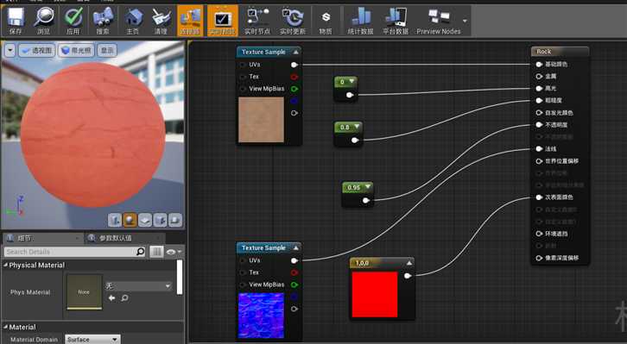Open the Material Domain Surface dropdown

click(92, 340)
